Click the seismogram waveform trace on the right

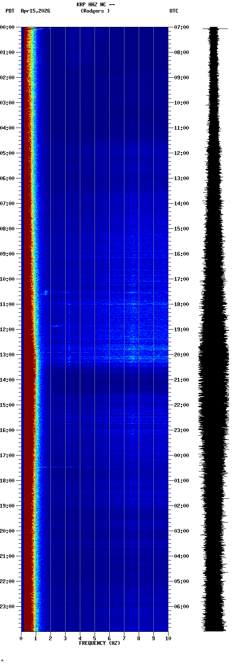214,329
